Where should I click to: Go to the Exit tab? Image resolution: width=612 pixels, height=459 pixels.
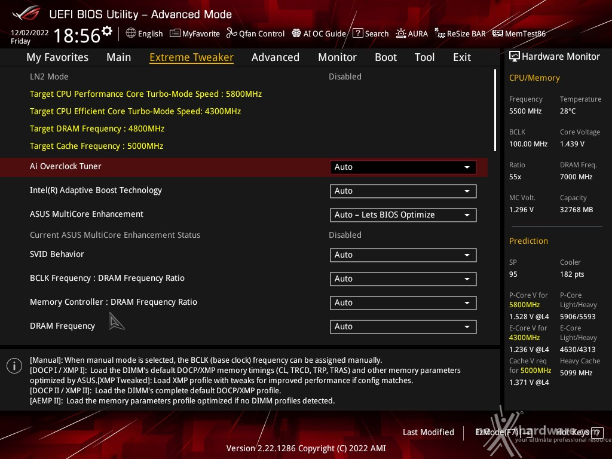pos(462,57)
